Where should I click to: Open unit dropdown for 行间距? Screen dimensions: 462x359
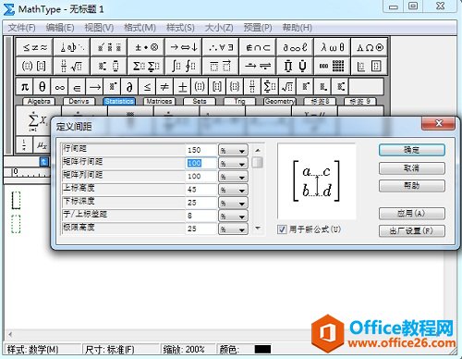[233, 150]
